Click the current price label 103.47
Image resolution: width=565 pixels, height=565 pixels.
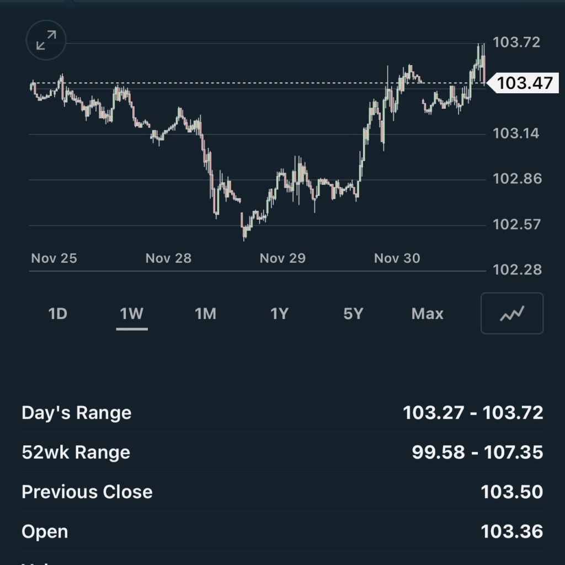pos(524,83)
